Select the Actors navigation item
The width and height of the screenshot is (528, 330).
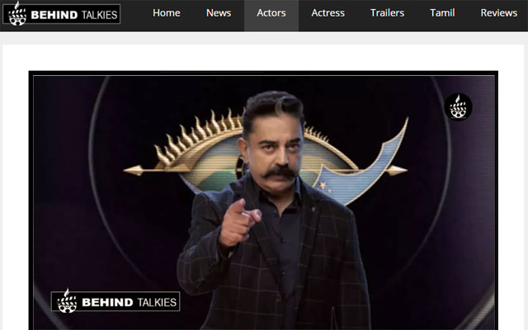[271, 13]
